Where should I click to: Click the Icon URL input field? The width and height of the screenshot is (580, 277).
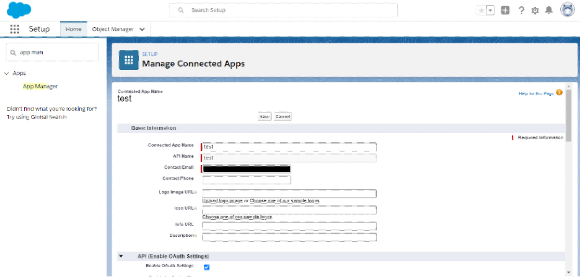click(289, 210)
